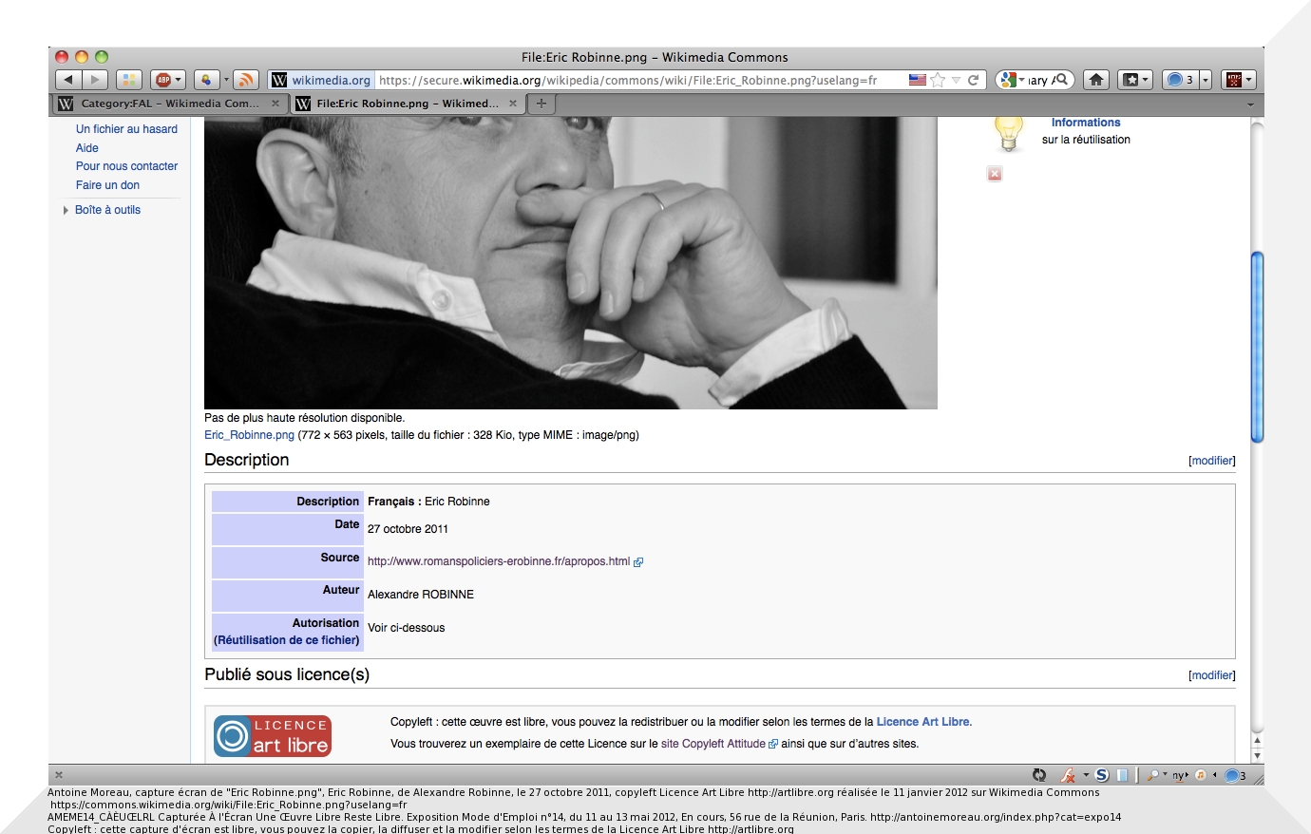Open a new tab with plus button
The image size is (1311, 834).
[541, 104]
